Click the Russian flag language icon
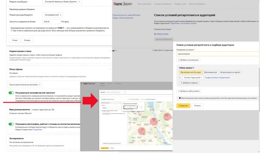Screen dimensions: 260x153 tap(114, 51)
